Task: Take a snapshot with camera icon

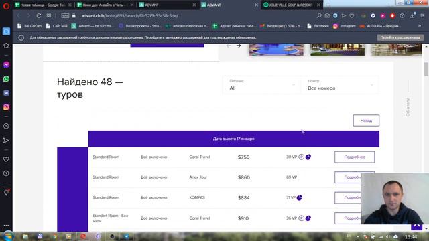Action: coord(327,16)
